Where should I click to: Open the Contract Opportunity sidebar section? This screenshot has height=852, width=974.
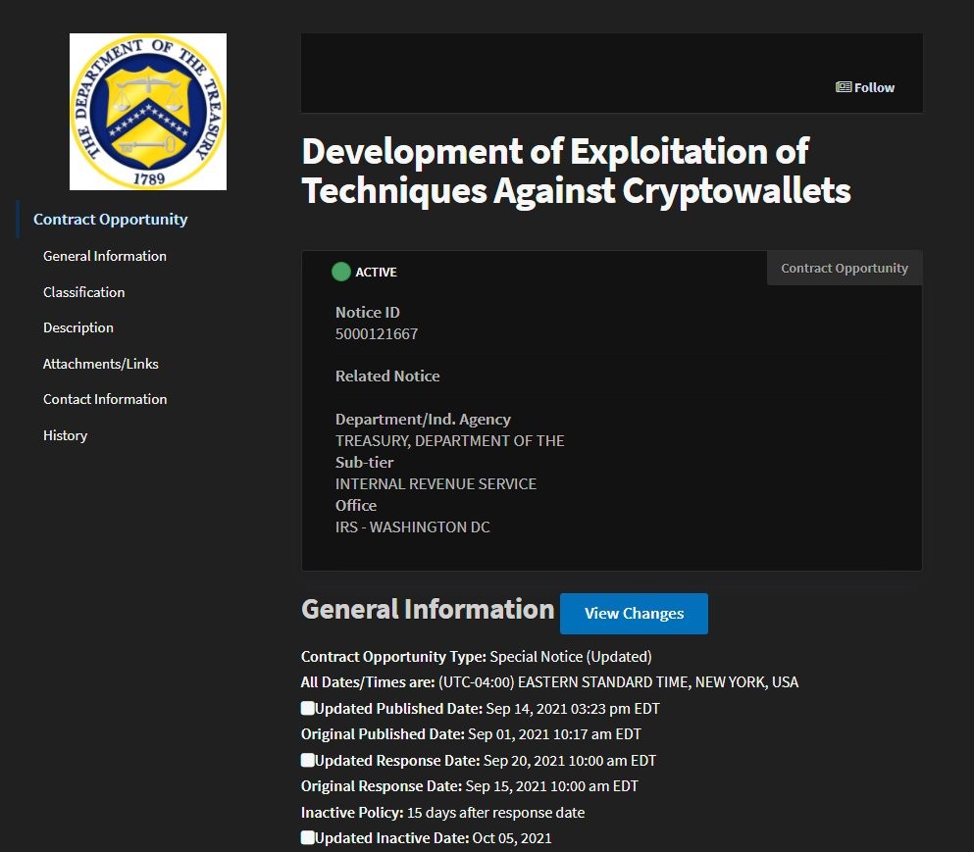point(111,220)
